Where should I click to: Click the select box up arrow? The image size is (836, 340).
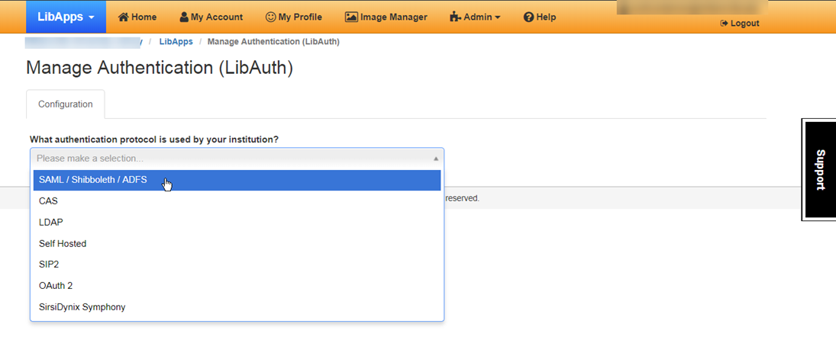[436, 159]
